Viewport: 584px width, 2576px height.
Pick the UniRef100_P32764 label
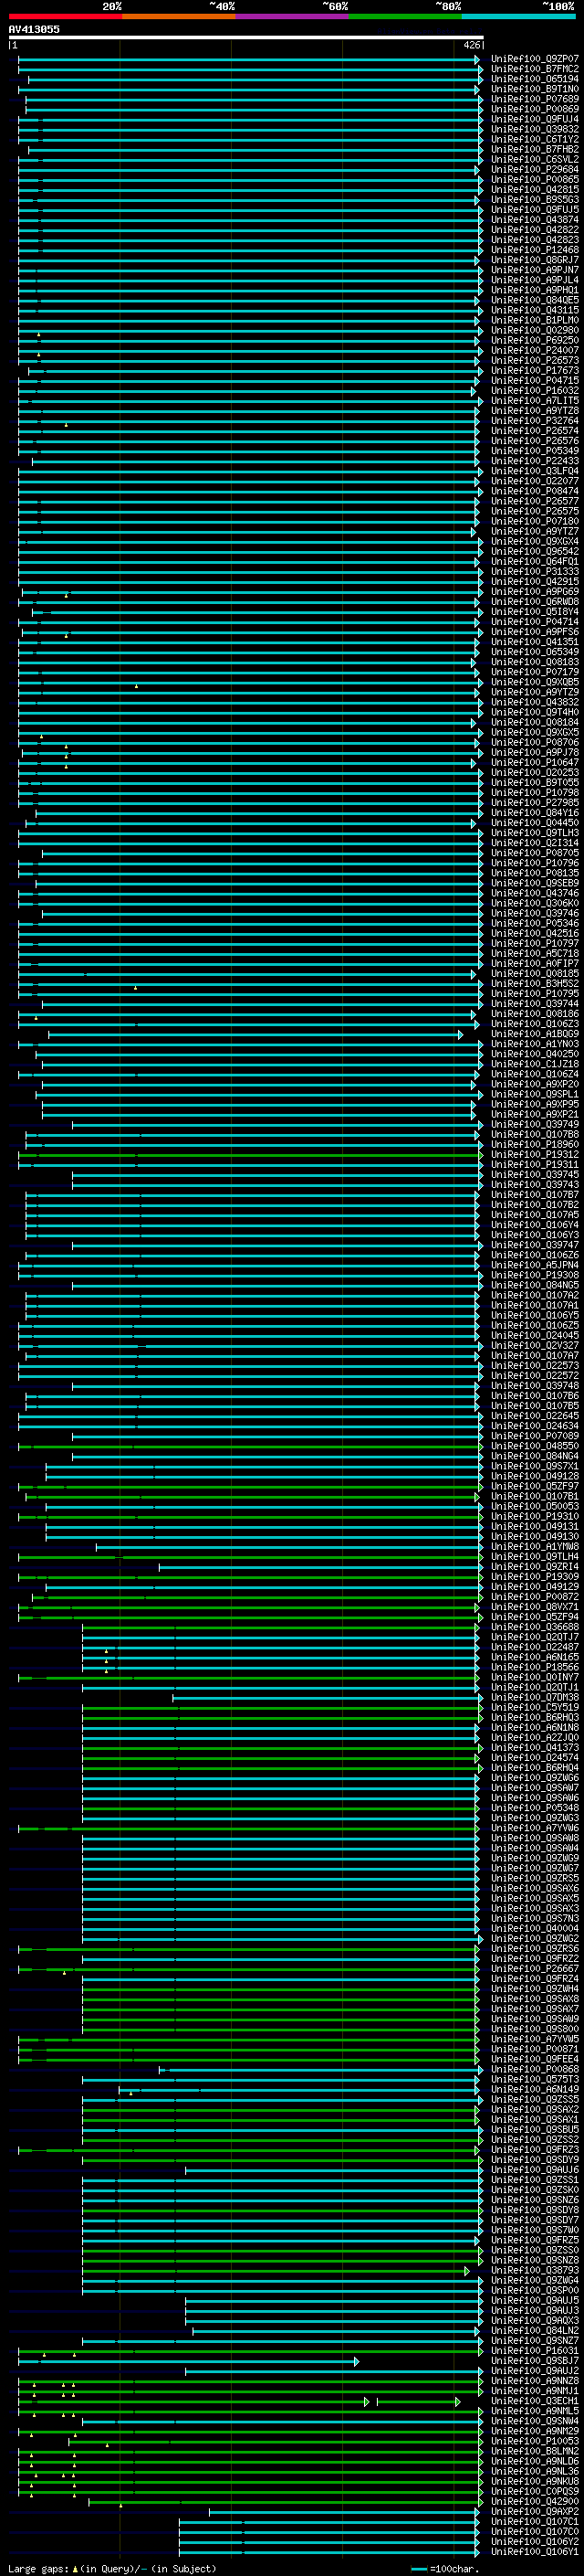click(x=534, y=420)
